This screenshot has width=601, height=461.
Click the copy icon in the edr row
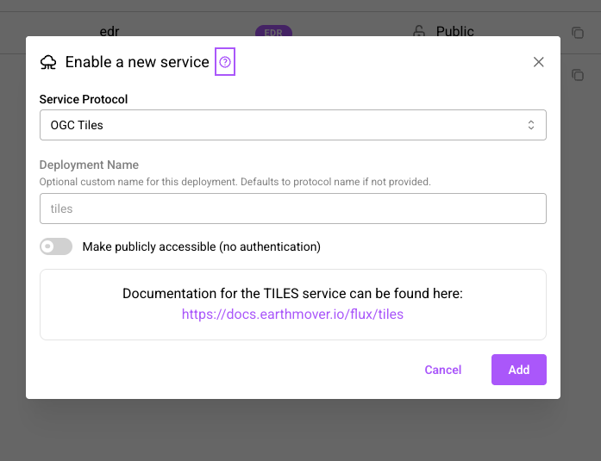tap(578, 33)
